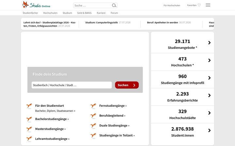This screenshot has width=235, height=146.
Task: Click fox icon beside Duale Studiengänge
Action: [93, 126]
